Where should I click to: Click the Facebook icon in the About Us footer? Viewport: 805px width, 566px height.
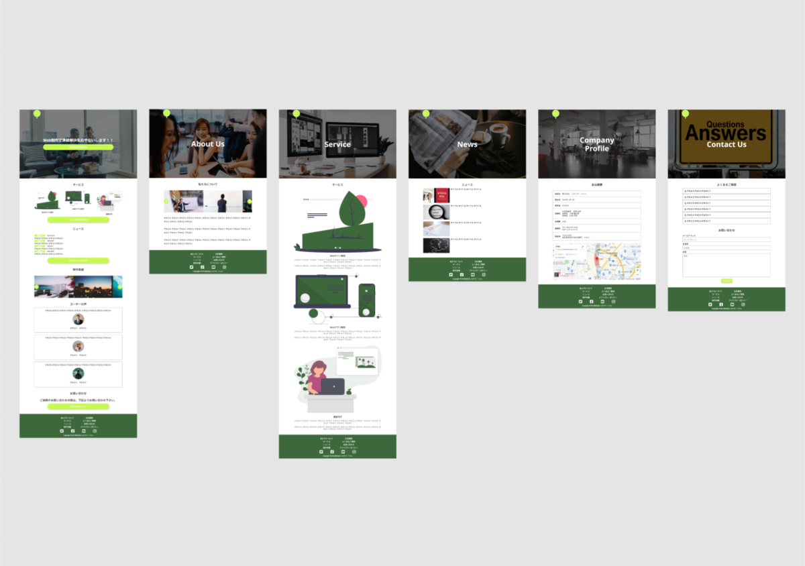203,267
